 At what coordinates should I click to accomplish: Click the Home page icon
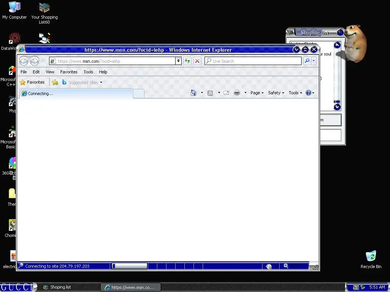click(193, 93)
